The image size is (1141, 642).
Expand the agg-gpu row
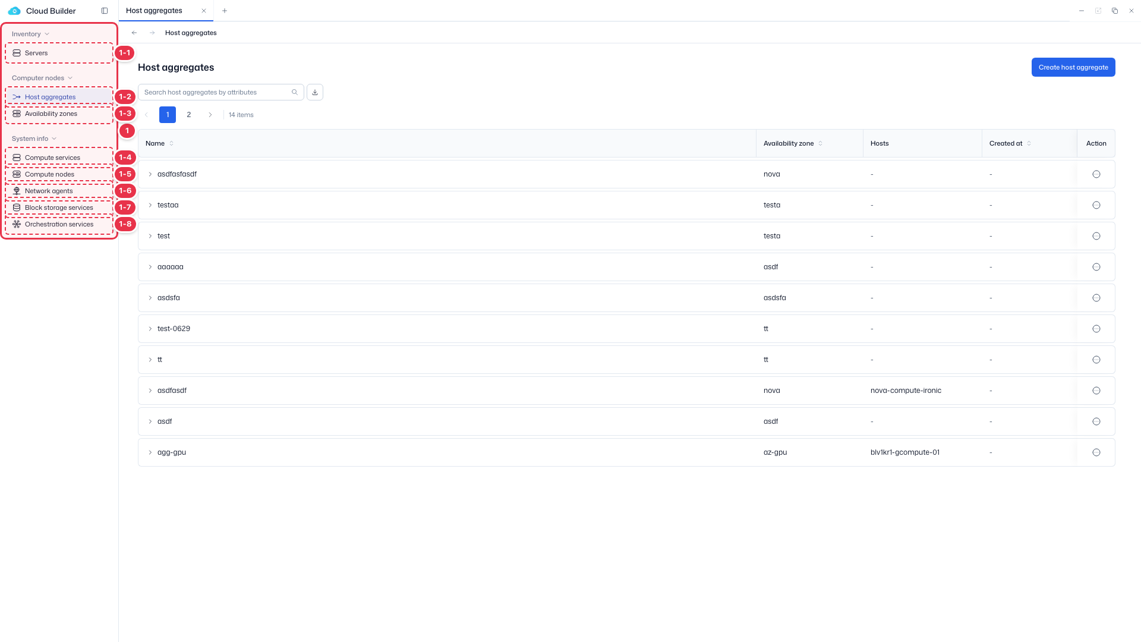(x=150, y=452)
